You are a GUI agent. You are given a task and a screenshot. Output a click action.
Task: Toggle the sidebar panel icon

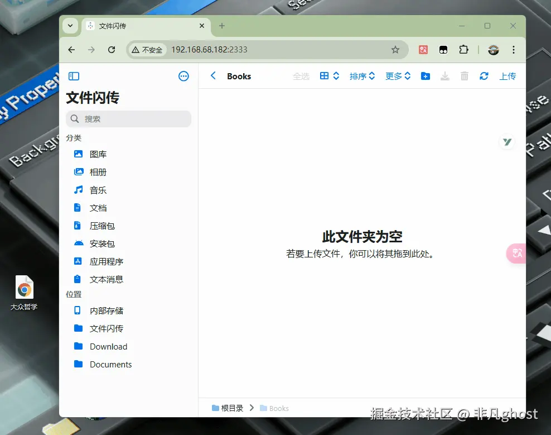coord(74,76)
